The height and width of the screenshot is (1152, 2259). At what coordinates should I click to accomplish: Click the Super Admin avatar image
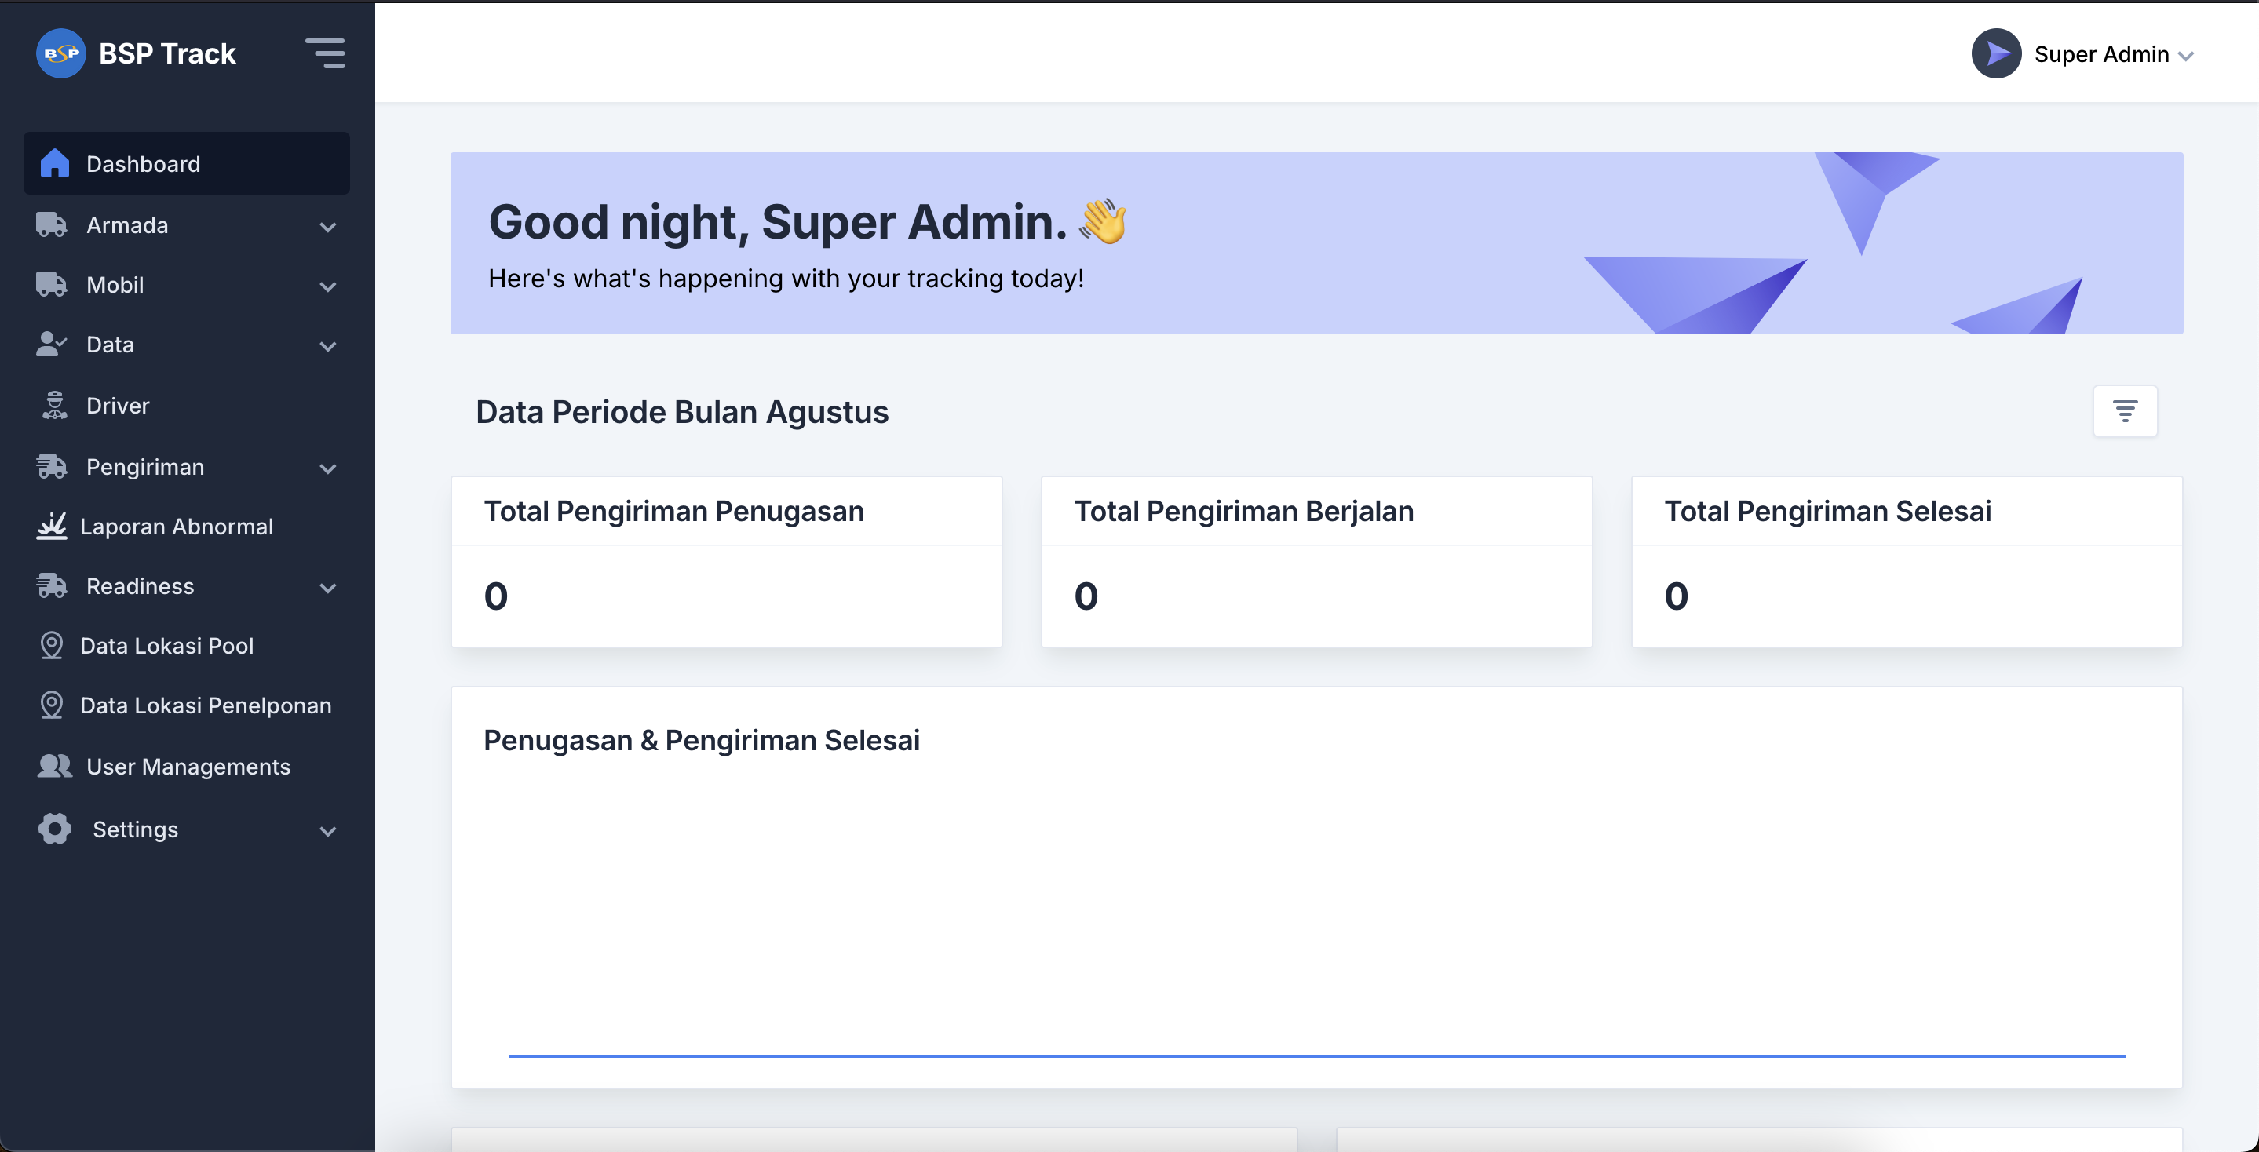(1996, 53)
